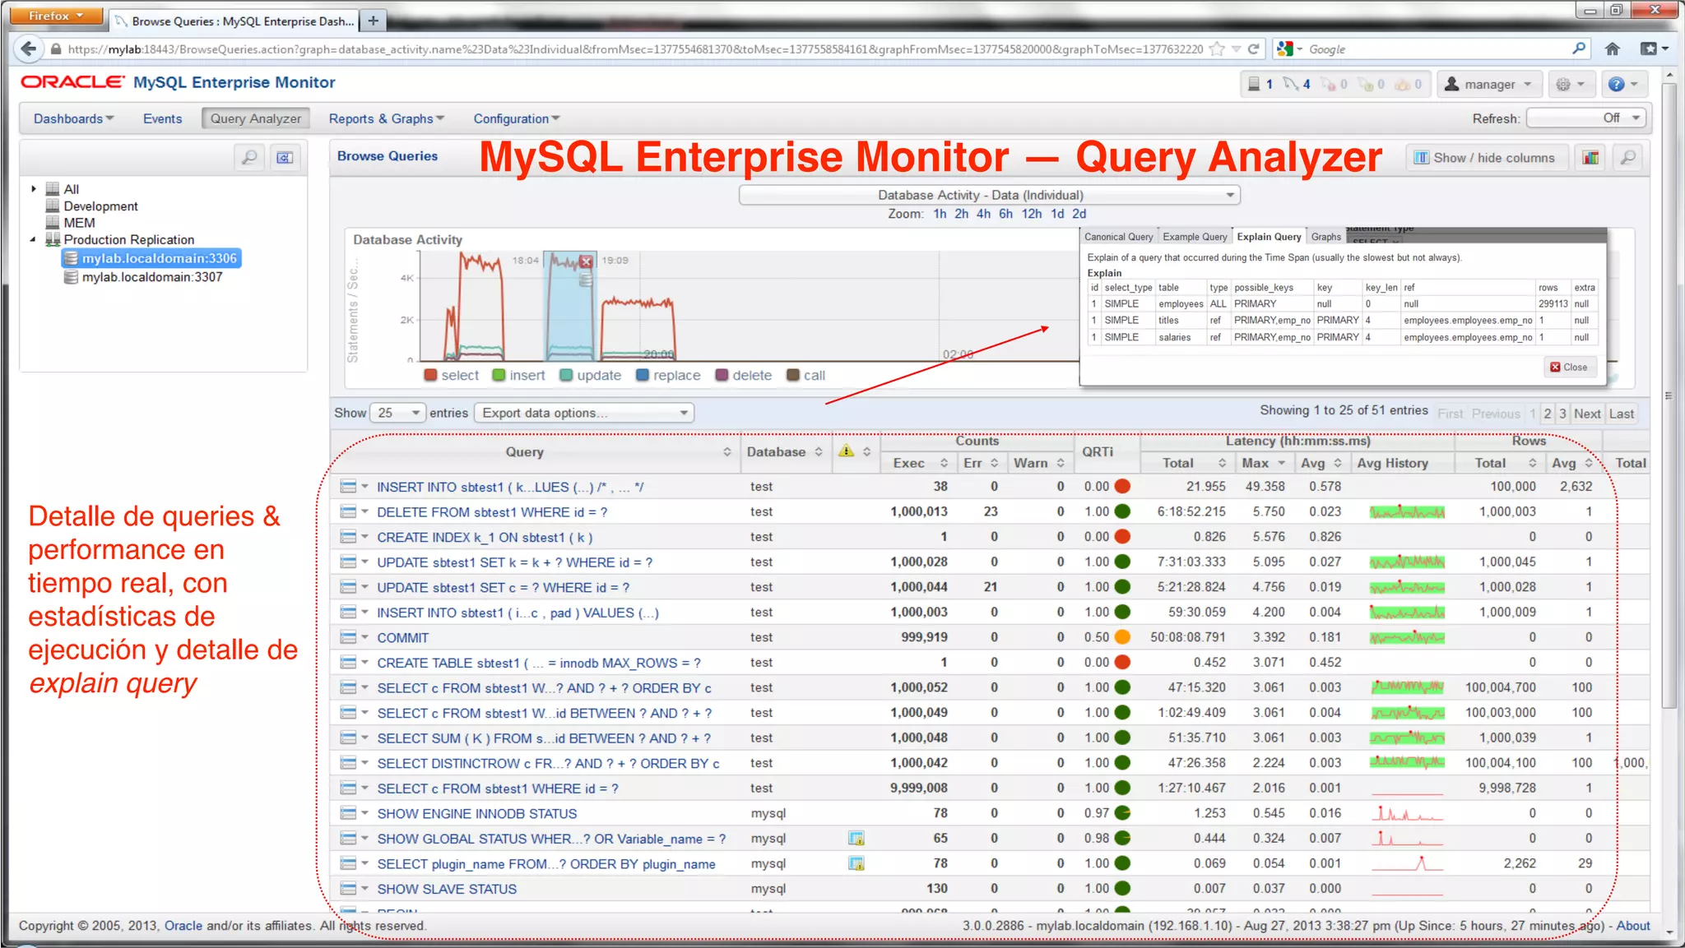Image resolution: width=1685 pixels, height=948 pixels.
Task: Click the query details icon for COMMIT row
Action: [x=348, y=637]
